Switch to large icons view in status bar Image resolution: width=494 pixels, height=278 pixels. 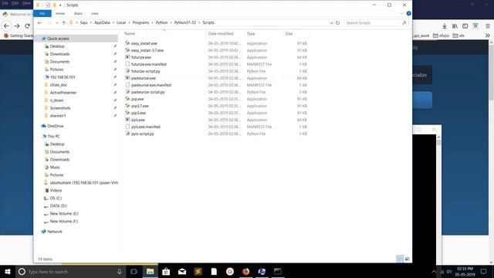pyautogui.click(x=408, y=259)
